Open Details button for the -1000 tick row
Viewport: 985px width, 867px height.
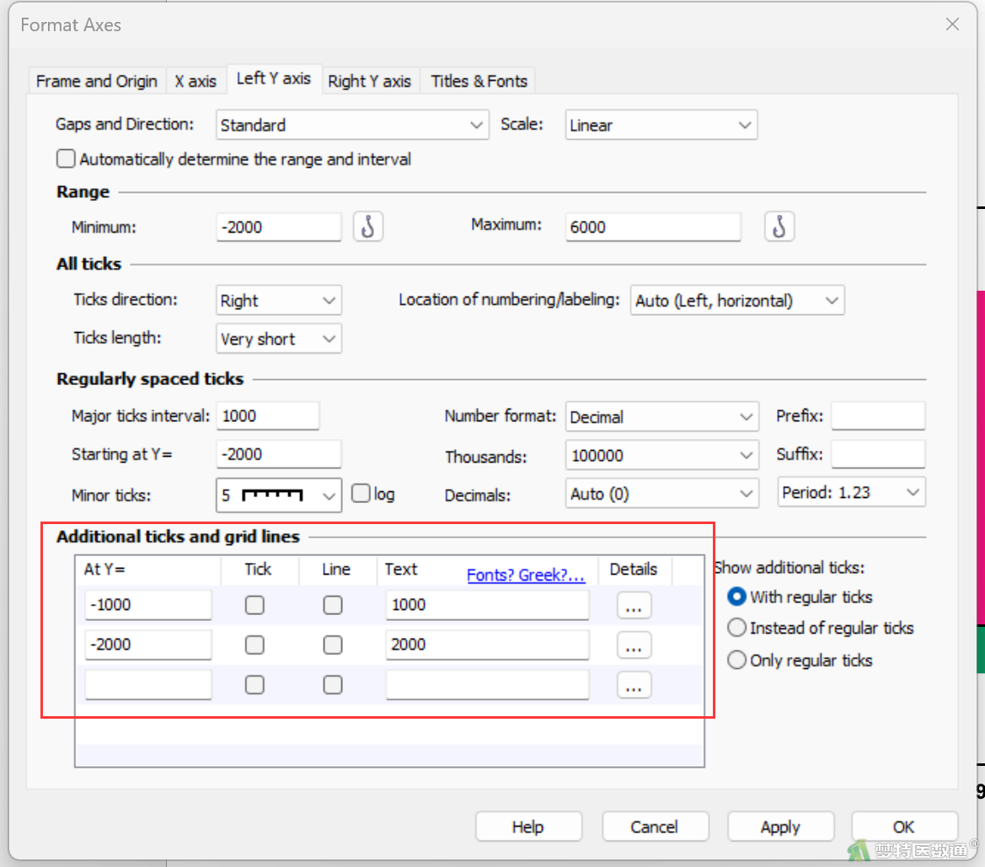(x=634, y=606)
